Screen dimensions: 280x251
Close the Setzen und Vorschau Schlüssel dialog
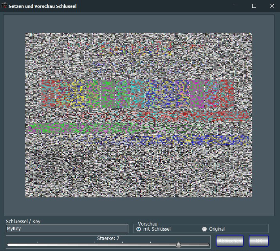tap(272, 6)
